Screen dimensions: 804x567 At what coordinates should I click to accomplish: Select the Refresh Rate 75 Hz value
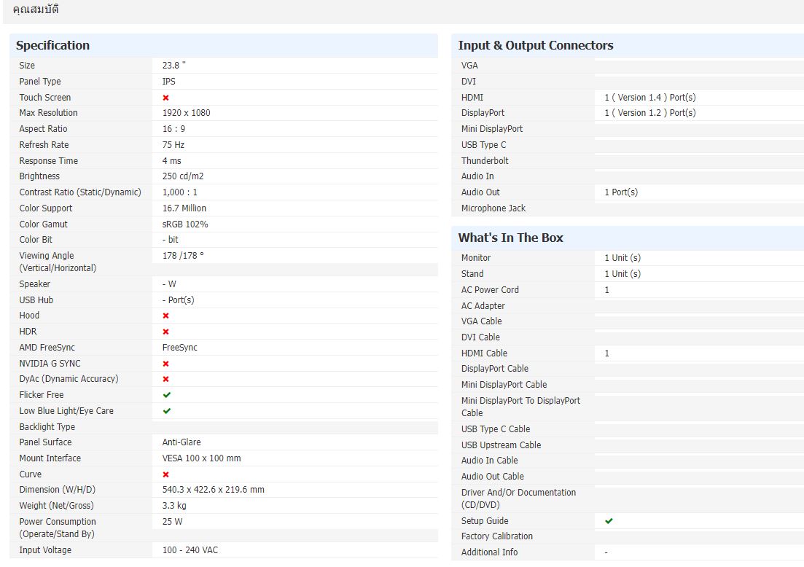173,145
